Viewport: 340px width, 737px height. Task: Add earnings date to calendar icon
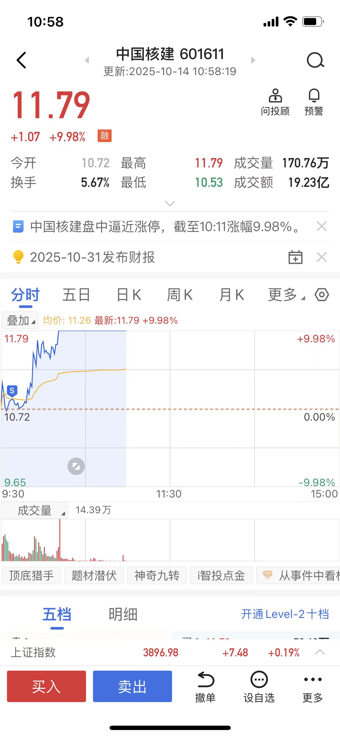[295, 257]
